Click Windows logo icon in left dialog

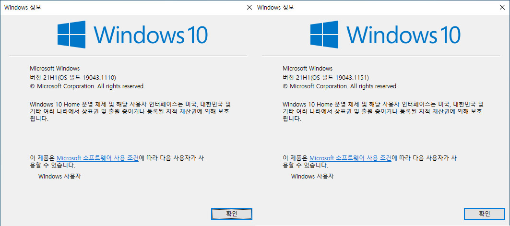pos(71,35)
